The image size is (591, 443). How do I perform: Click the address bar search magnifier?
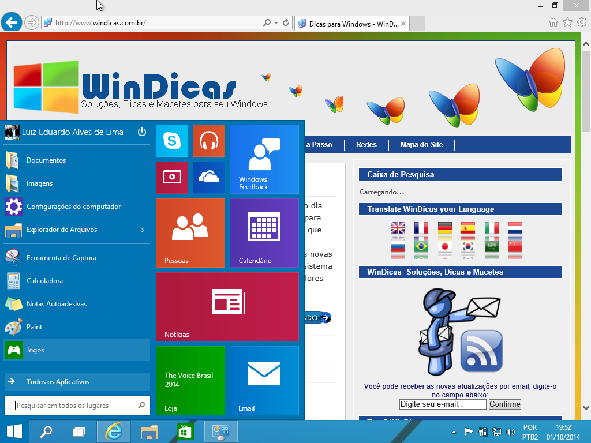(267, 23)
